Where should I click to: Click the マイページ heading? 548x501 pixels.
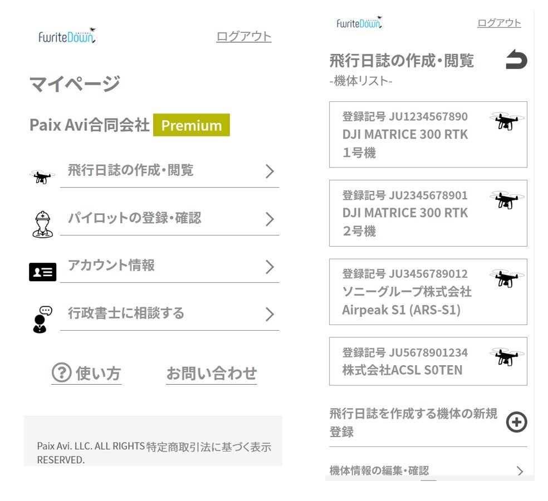point(75,84)
